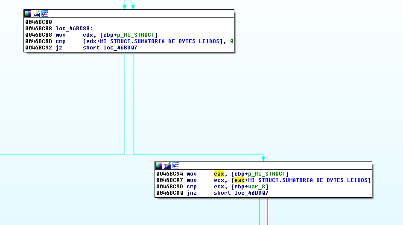Click the pencil edit icon on 0046BC94 block
This screenshot has height=225, width=403.
click(167, 165)
